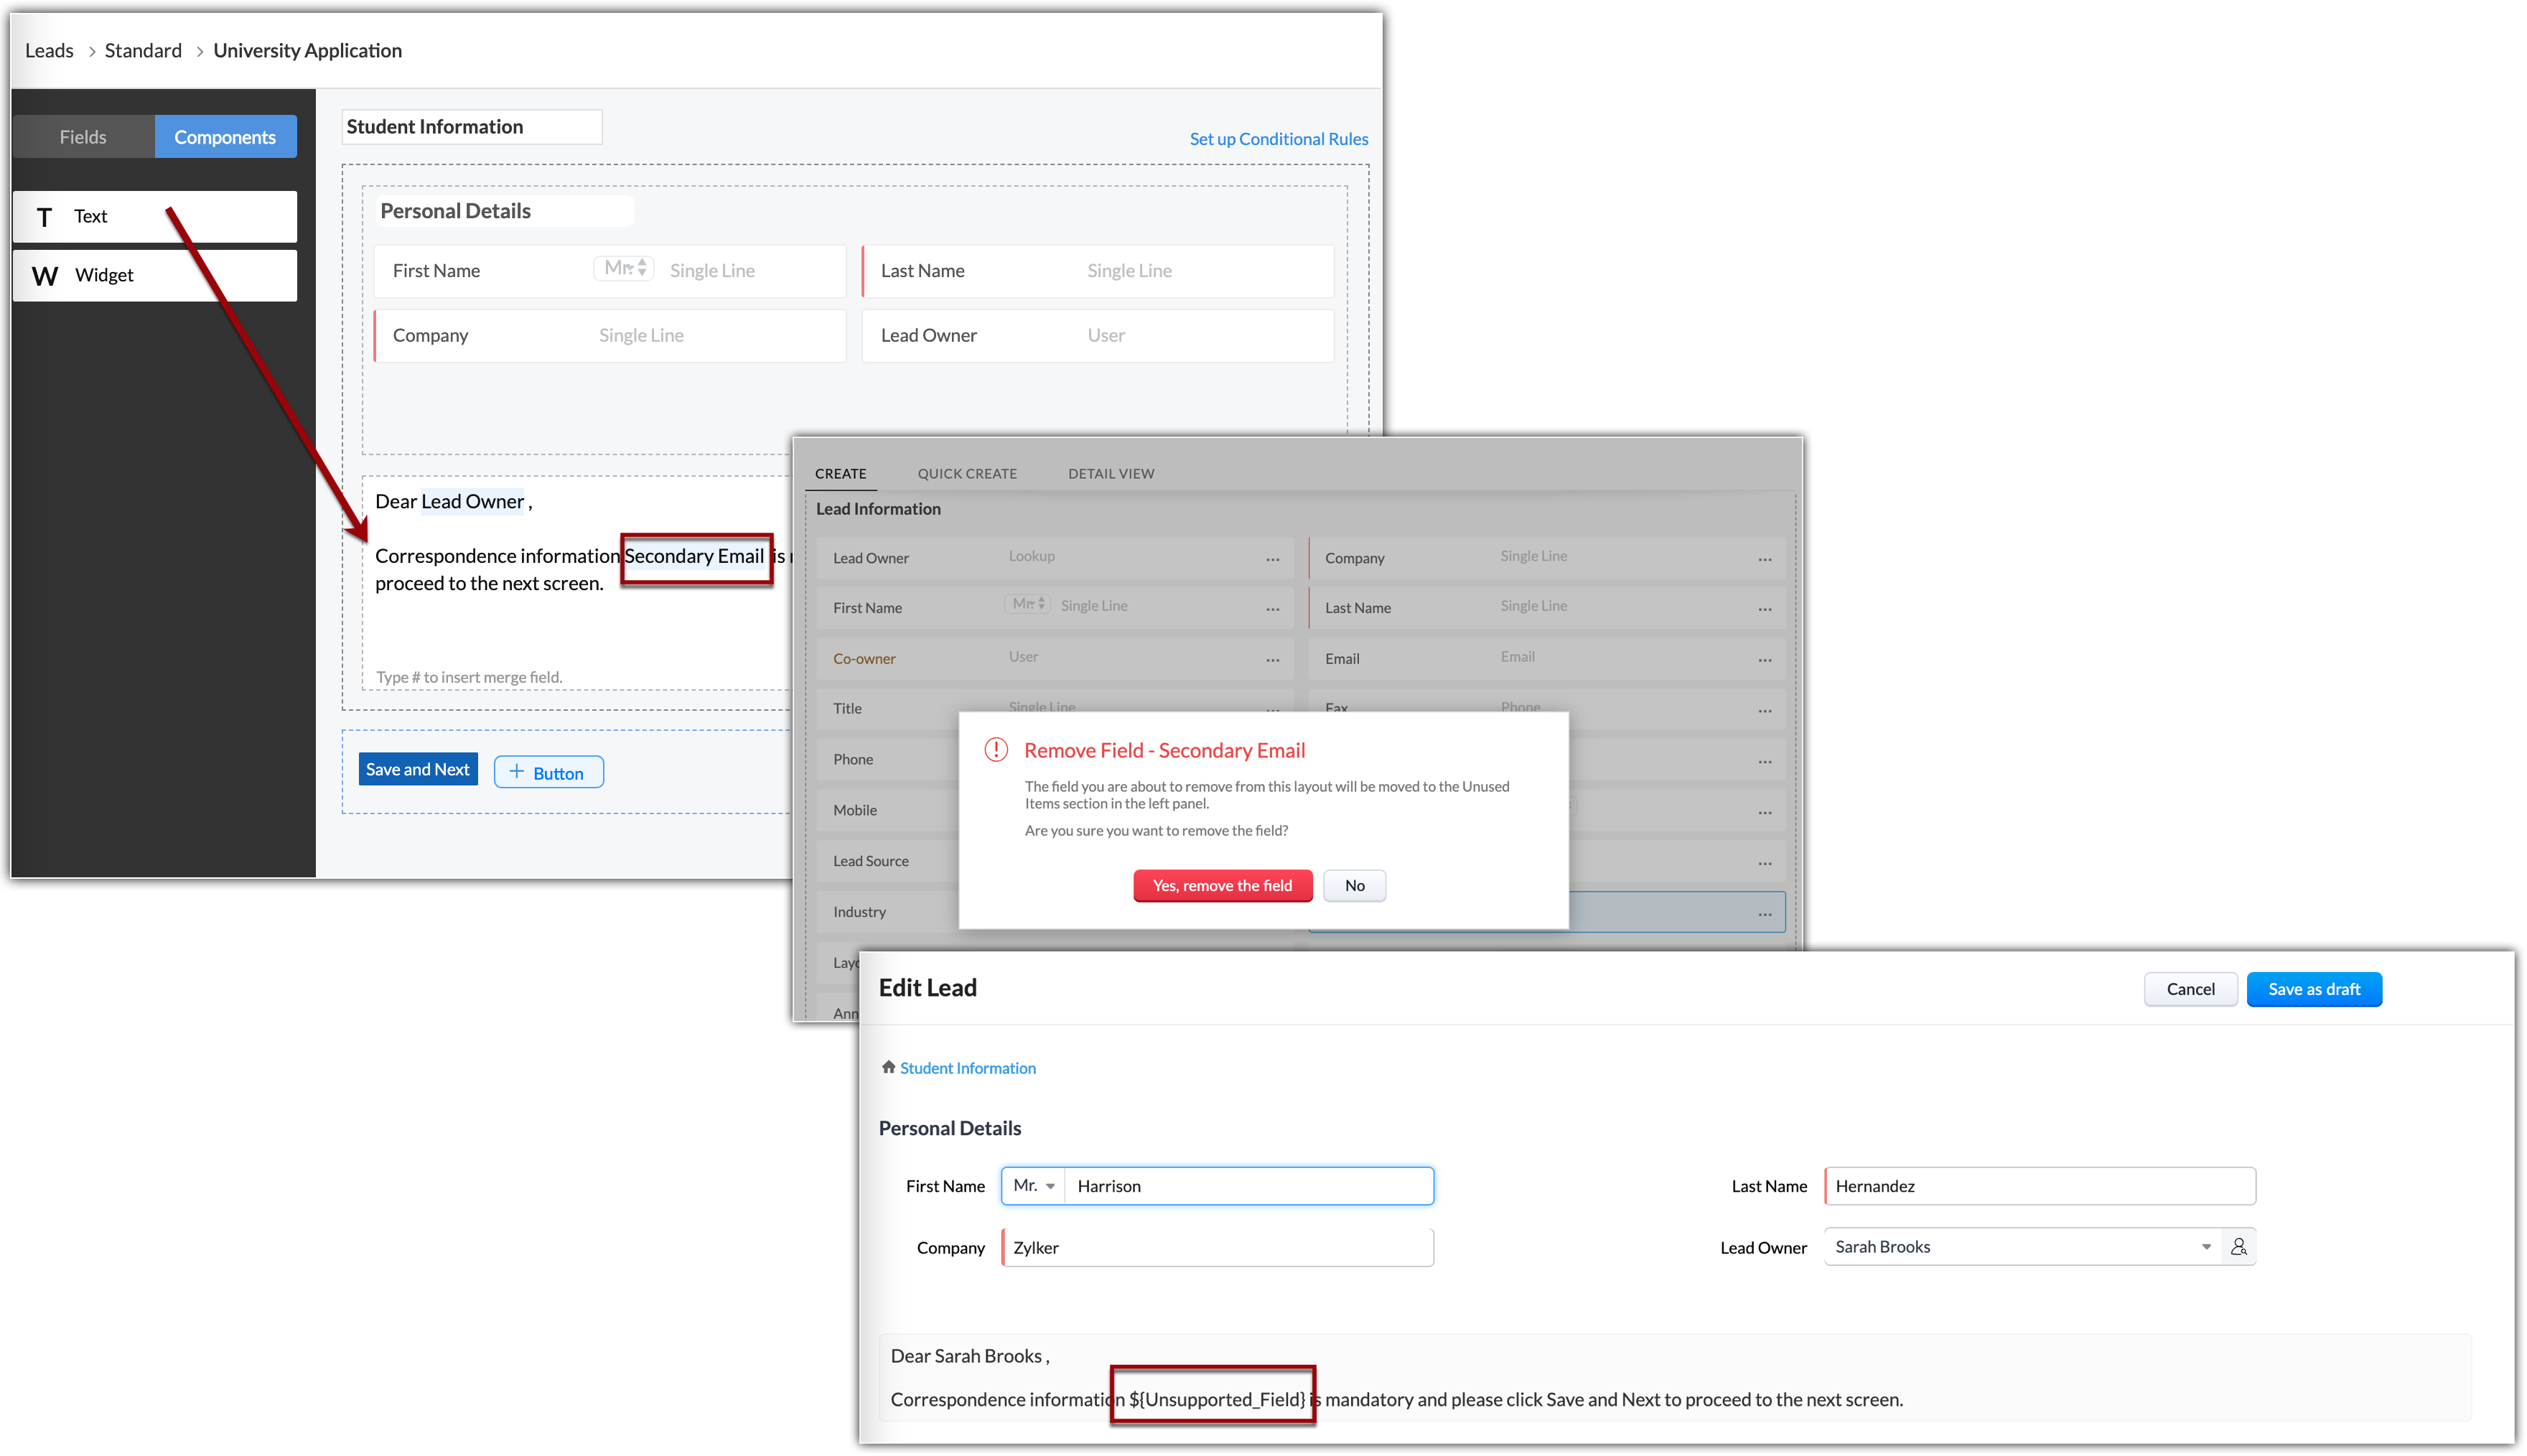
Task: Expand the Lead Owner Sarah Brooks dropdown
Action: (x=2205, y=1247)
